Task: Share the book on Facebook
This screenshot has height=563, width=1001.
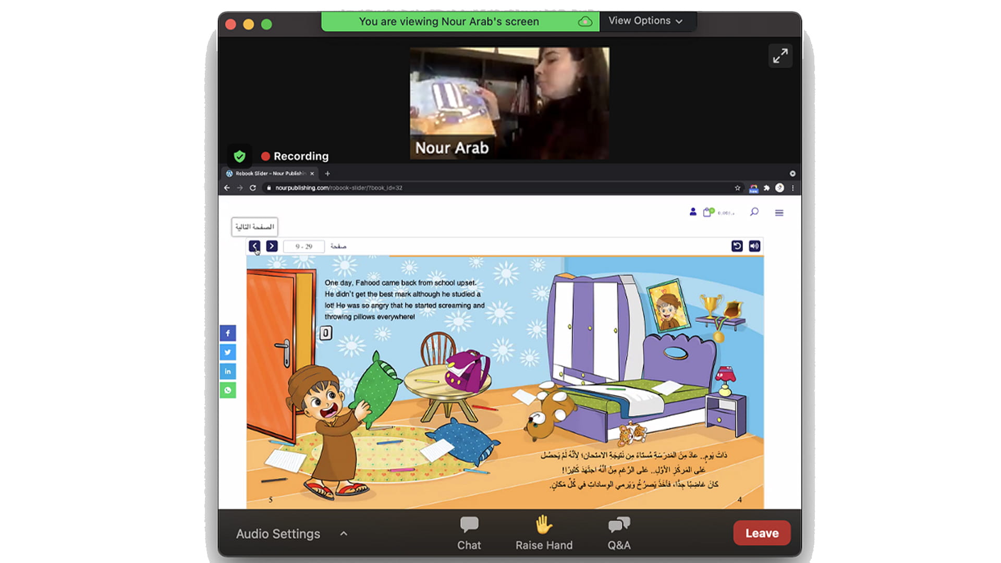Action: tap(228, 333)
